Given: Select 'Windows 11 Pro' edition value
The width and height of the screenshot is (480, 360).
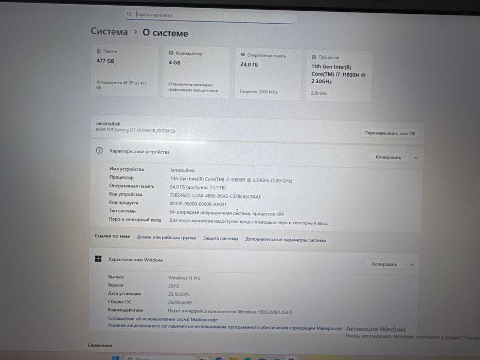Looking at the screenshot, I should [x=184, y=278].
